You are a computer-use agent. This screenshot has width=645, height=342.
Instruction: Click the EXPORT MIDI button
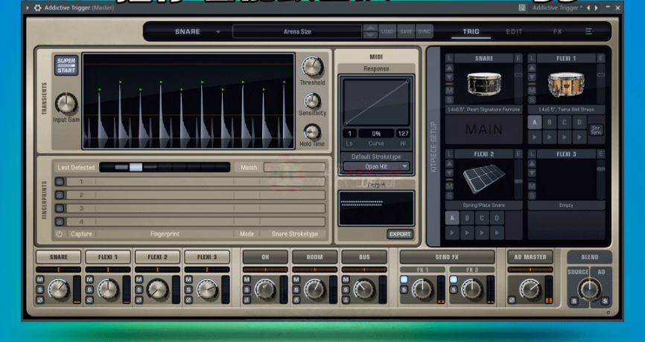click(400, 234)
